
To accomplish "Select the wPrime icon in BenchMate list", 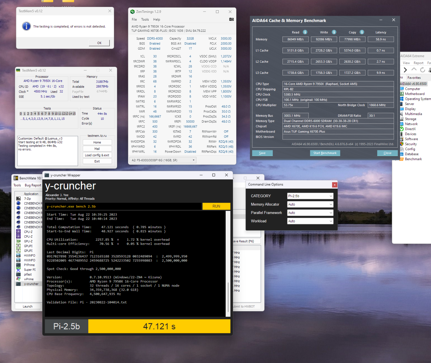I will [18, 279].
